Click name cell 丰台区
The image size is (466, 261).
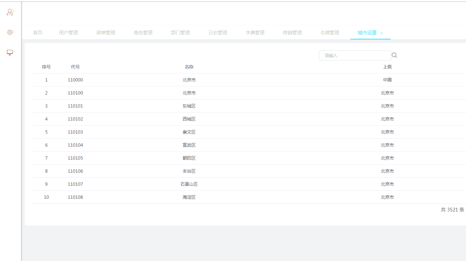189,171
